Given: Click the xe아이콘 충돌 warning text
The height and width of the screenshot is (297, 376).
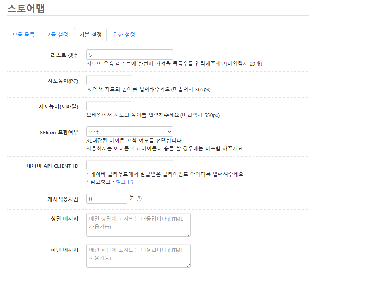Looking at the screenshot, I should pyautogui.click(x=165, y=148).
